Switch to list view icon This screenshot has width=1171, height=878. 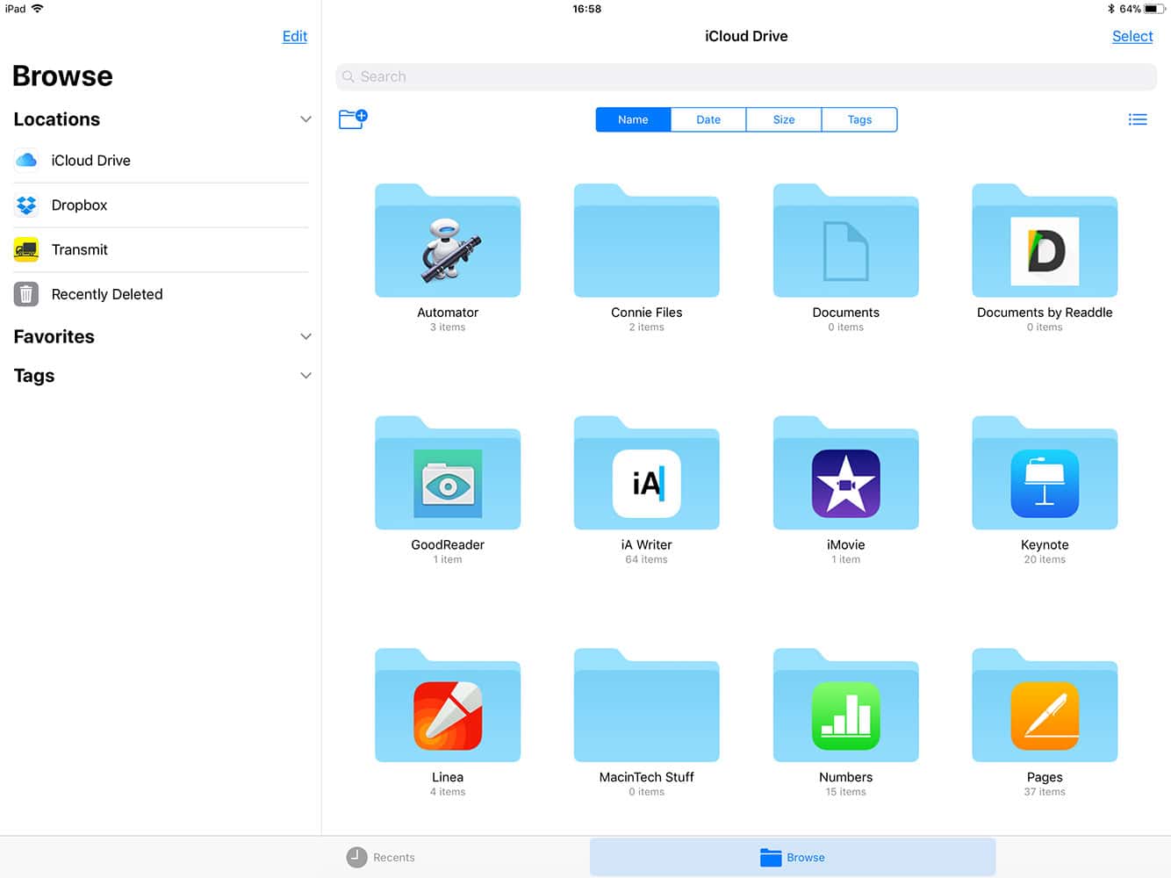[1138, 119]
